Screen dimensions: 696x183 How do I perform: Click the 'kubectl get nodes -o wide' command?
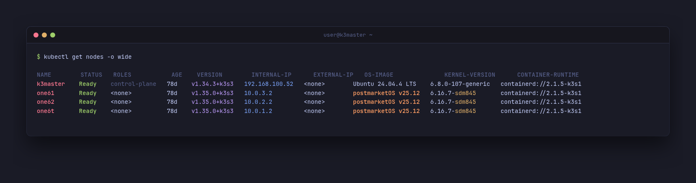pos(88,57)
